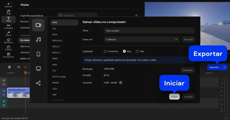Select the audio export category icon
The width and height of the screenshot is (230, 120).
(38, 39)
